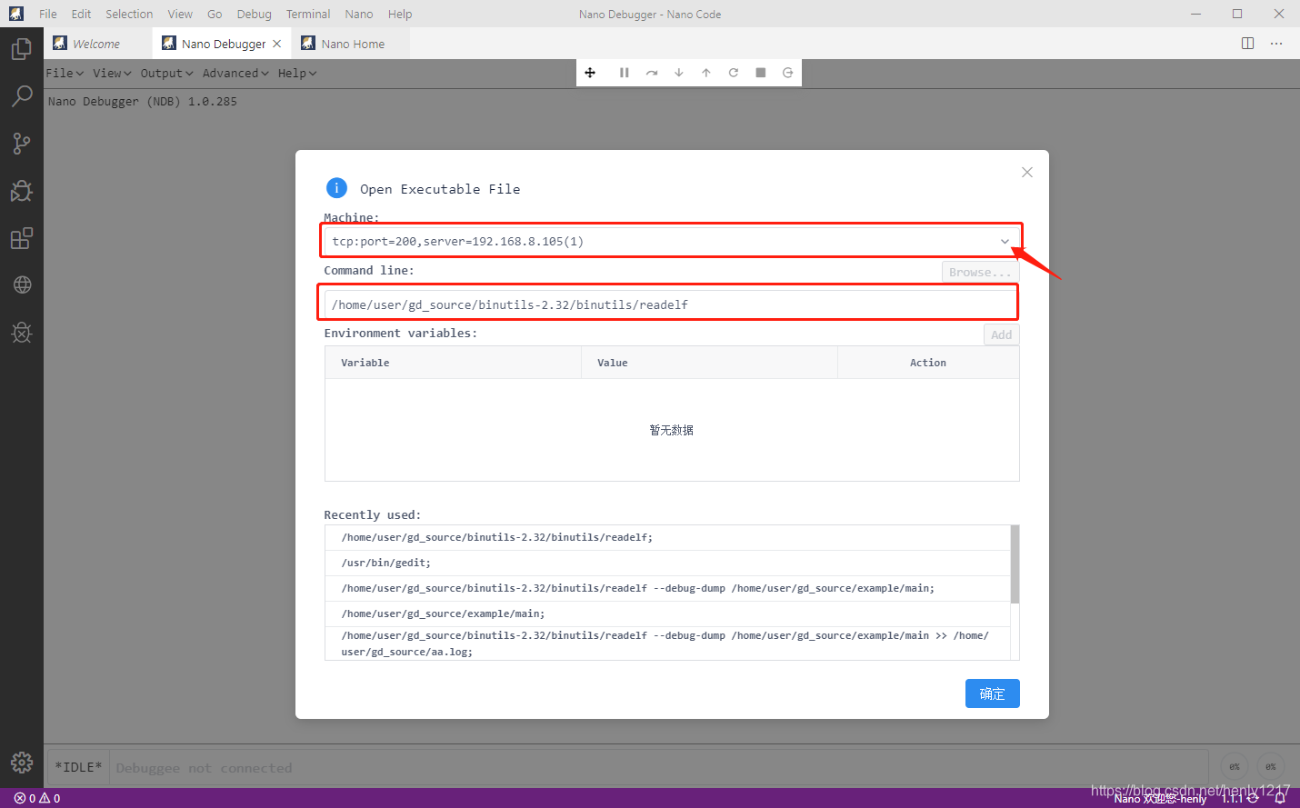
Task: Open the Manage gear icon
Action: [22, 763]
